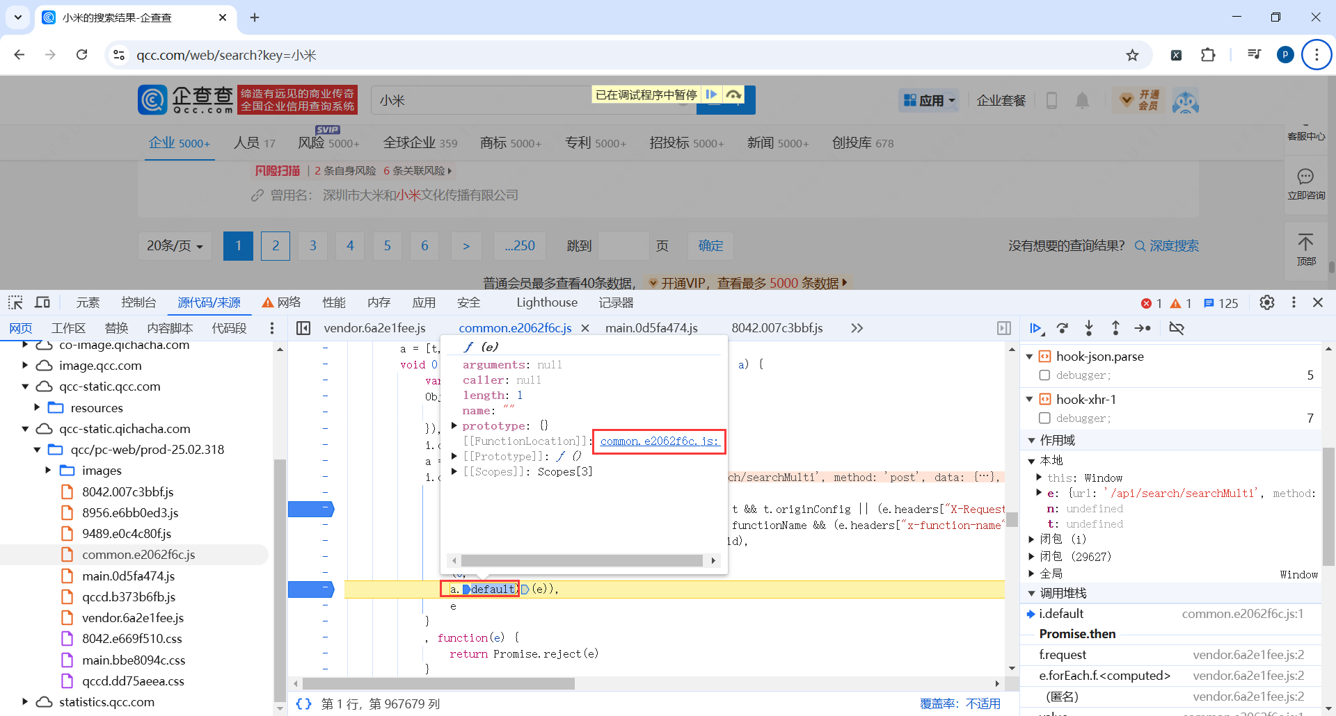Show more open file tabs
The width and height of the screenshot is (1336, 716).
[x=857, y=328]
